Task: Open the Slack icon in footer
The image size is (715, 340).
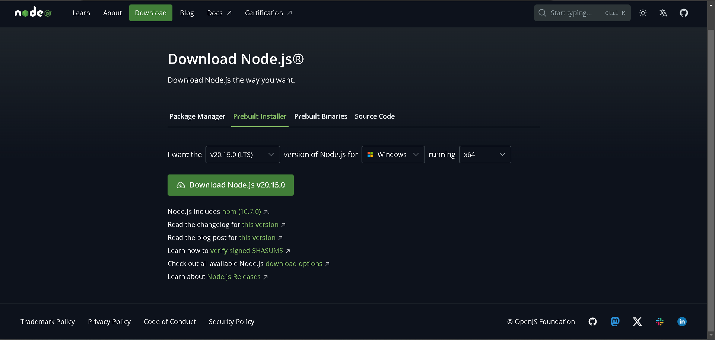Action: (660, 321)
